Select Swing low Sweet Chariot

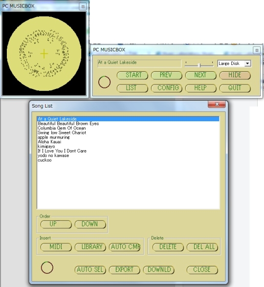pyautogui.click(x=128, y=132)
